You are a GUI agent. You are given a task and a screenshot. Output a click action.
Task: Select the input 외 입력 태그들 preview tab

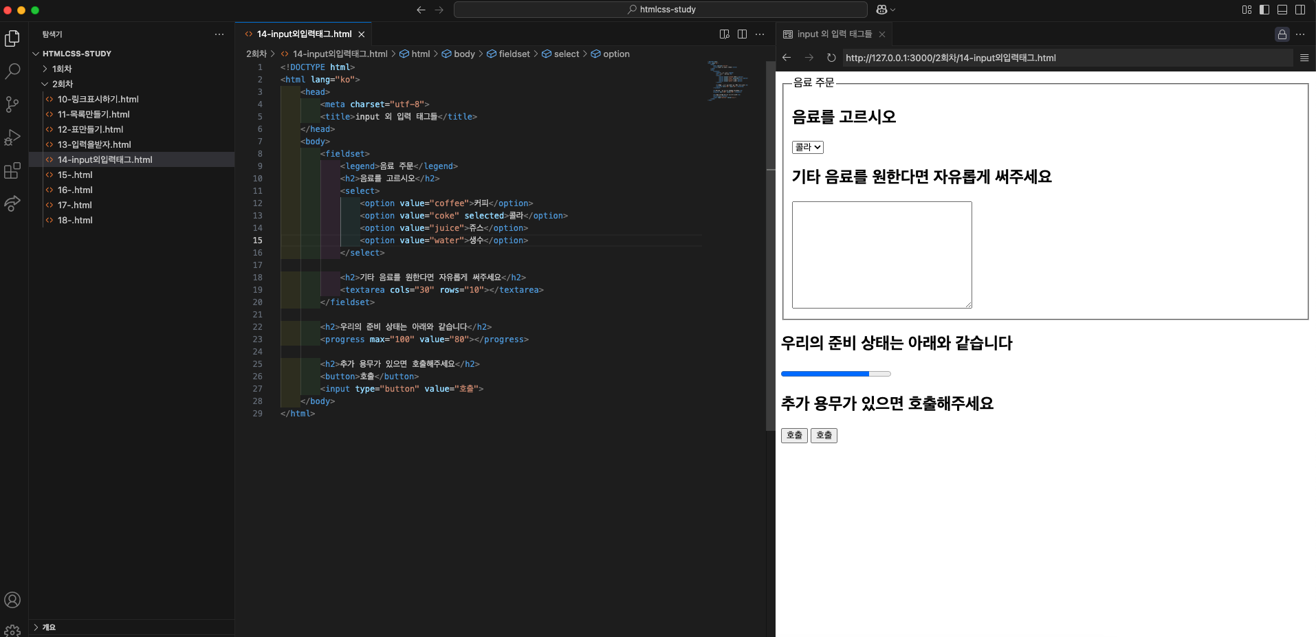834,34
